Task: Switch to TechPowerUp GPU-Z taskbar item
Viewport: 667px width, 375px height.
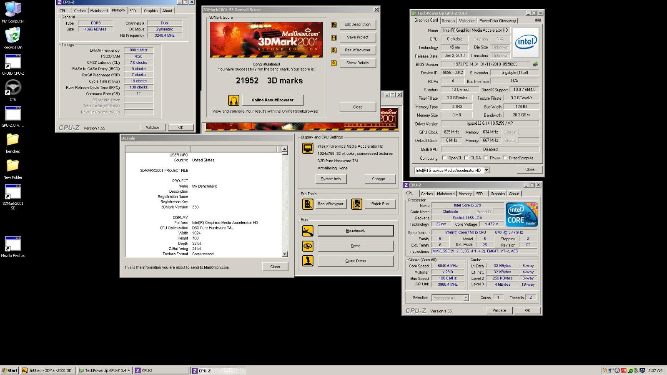Action: [x=105, y=370]
